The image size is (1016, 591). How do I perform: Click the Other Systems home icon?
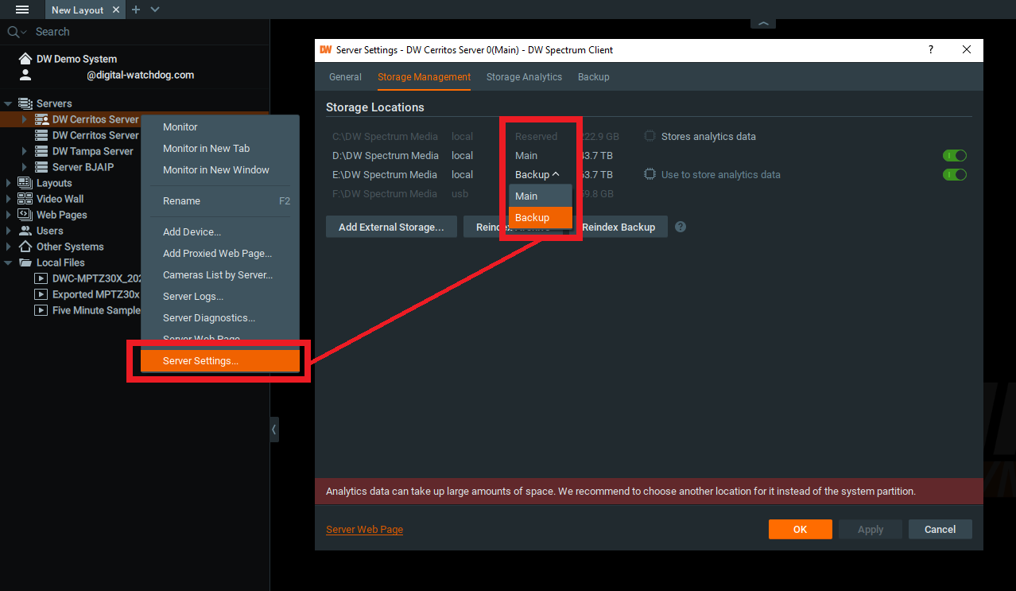pyautogui.click(x=25, y=246)
